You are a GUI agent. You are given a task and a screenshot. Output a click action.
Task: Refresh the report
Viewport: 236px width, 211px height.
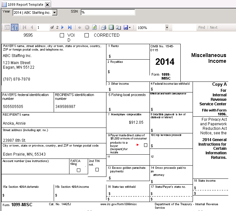coord(95,27)
